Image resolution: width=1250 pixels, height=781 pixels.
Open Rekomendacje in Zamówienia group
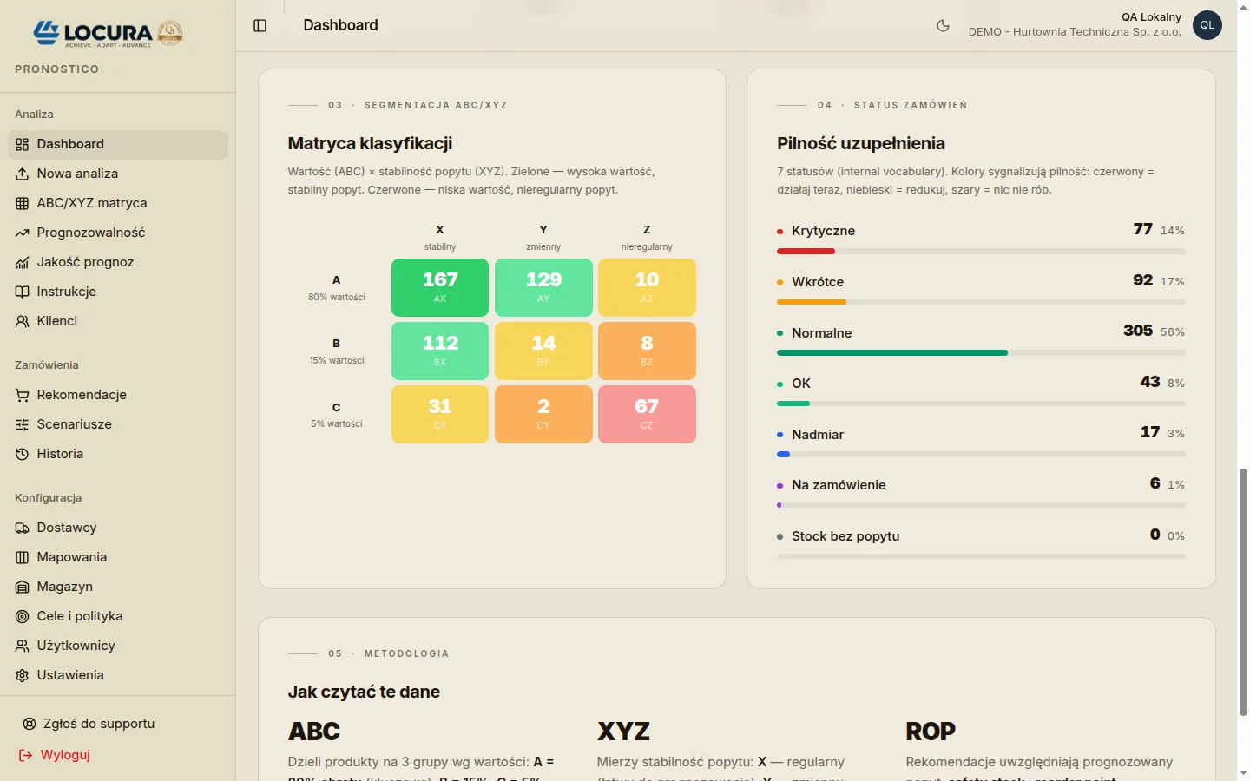coord(118,395)
